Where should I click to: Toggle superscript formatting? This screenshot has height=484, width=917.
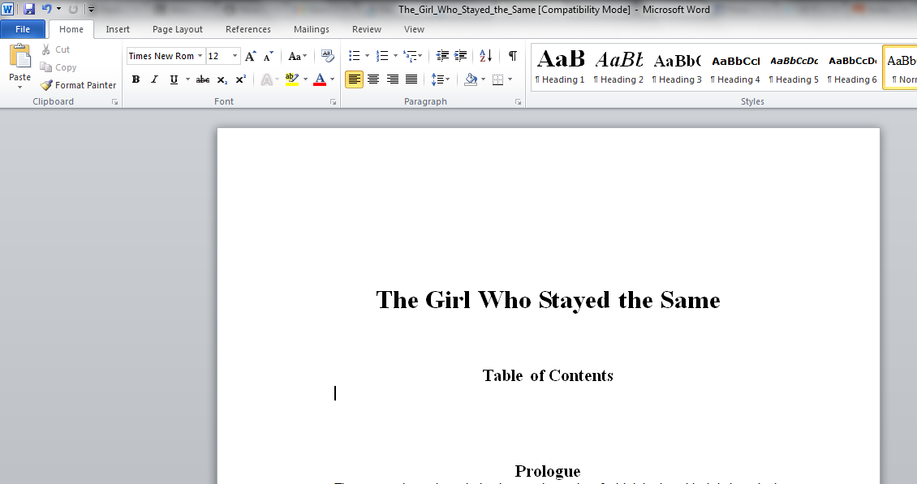(x=241, y=79)
